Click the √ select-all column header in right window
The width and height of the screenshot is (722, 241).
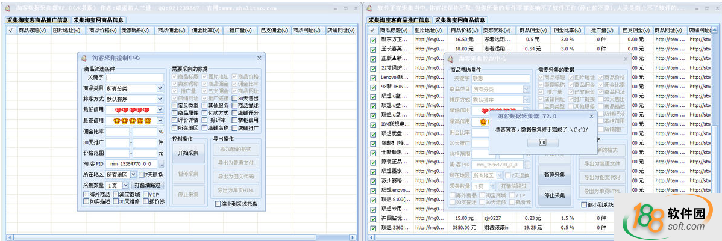pos(373,30)
